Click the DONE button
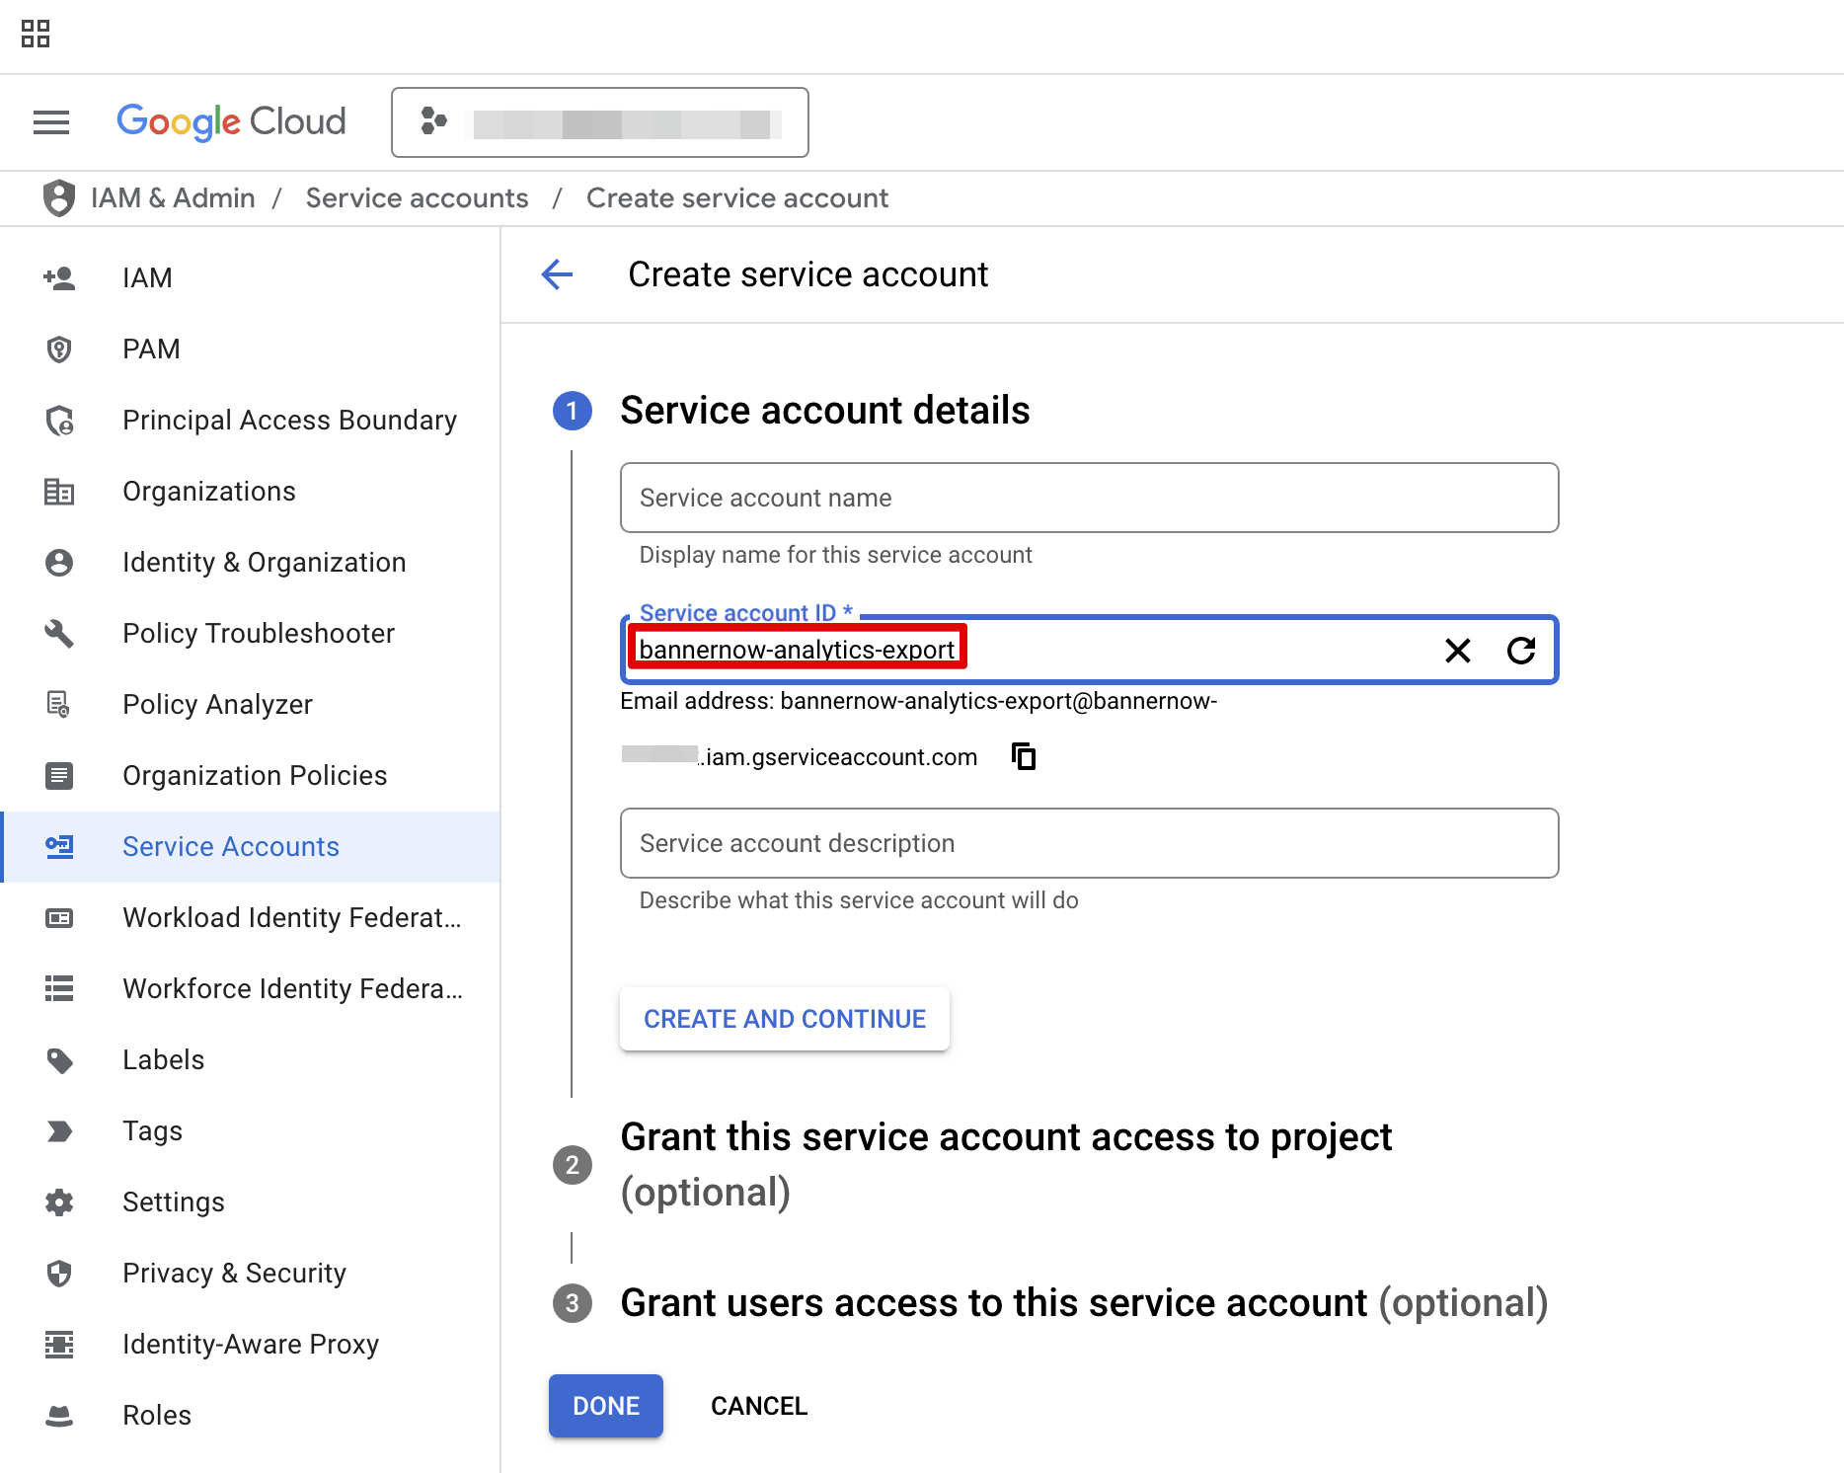This screenshot has width=1844, height=1473. 606,1406
